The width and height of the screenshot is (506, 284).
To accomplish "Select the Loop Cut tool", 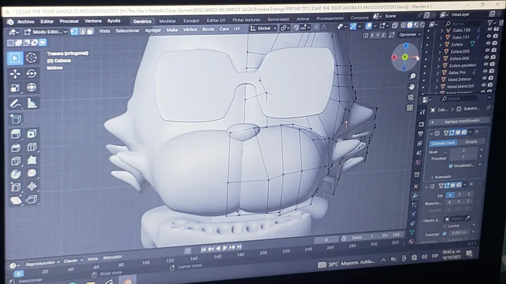I will [x=32, y=147].
